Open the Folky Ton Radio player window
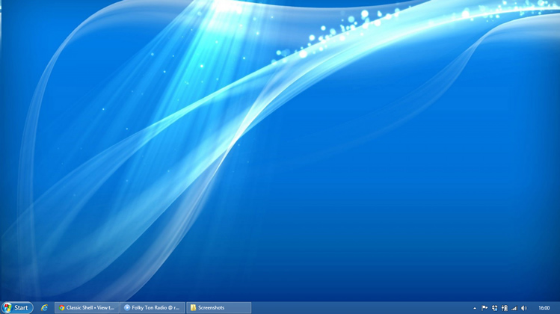The width and height of the screenshot is (560, 314). (153, 307)
